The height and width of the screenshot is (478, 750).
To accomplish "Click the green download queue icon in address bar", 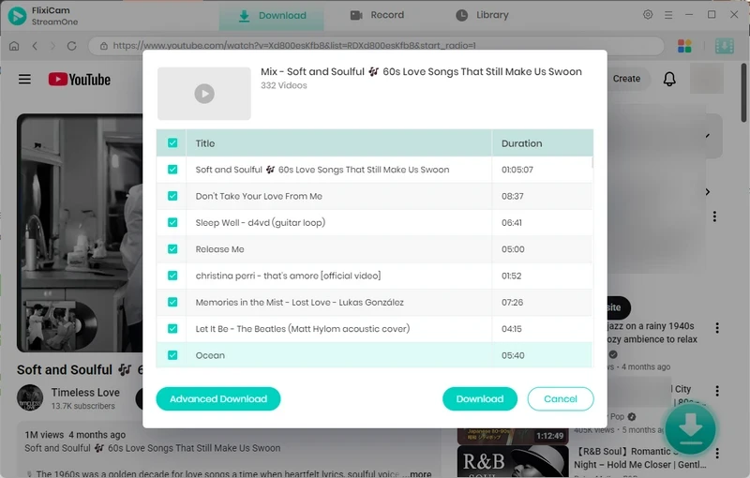I will coord(725,46).
